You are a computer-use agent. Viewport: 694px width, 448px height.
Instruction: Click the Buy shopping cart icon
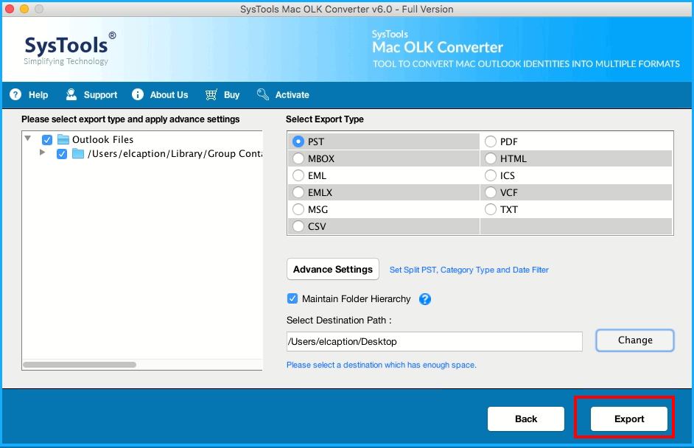point(211,94)
